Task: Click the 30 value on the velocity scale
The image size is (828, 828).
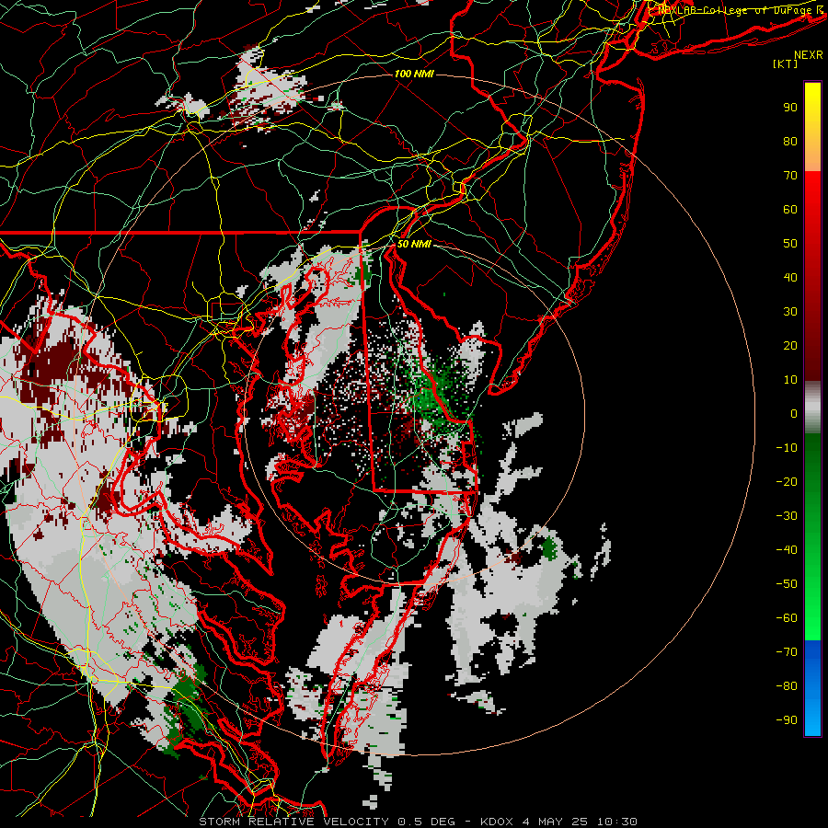Action: pyautogui.click(x=790, y=312)
